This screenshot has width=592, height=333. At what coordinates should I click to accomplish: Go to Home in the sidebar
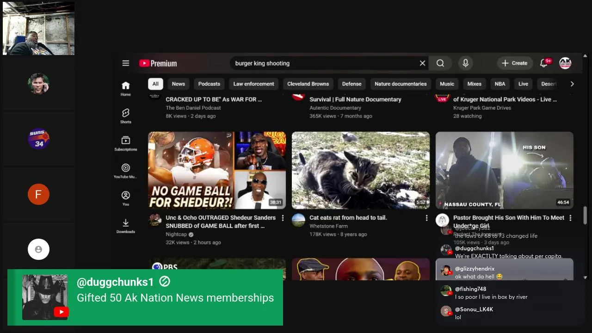(126, 88)
